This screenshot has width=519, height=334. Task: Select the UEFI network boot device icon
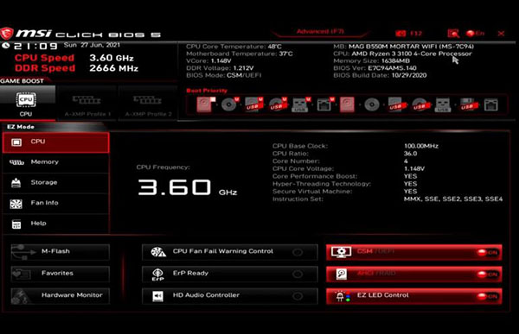pyautogui.click(x=325, y=104)
